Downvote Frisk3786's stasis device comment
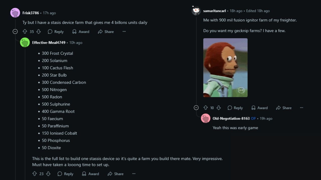321x180 pixels. click(38, 31)
